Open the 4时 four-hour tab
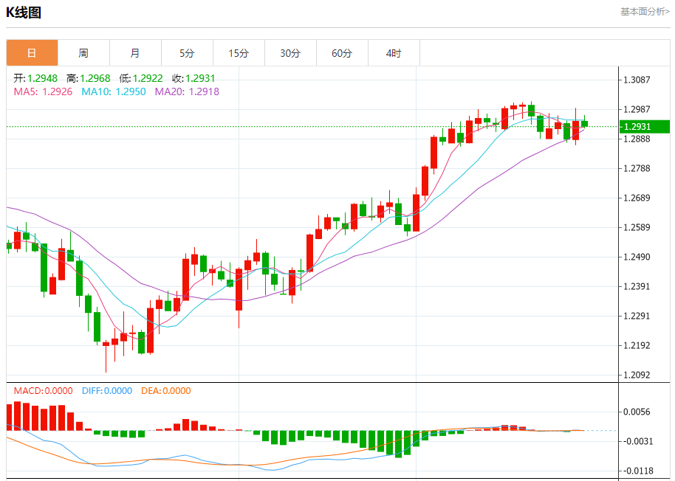The width and height of the screenshot is (675, 481). click(x=394, y=53)
